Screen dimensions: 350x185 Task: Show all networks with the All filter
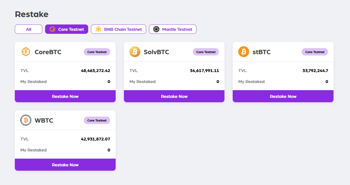pos(29,29)
